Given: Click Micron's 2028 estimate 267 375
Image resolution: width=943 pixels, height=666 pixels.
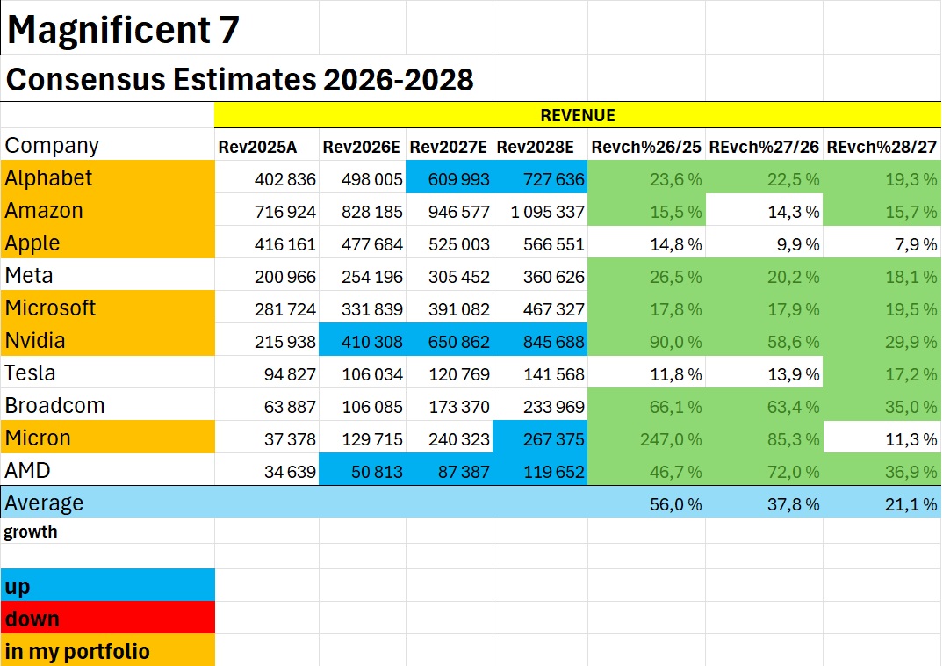Looking at the screenshot, I should coord(540,438).
